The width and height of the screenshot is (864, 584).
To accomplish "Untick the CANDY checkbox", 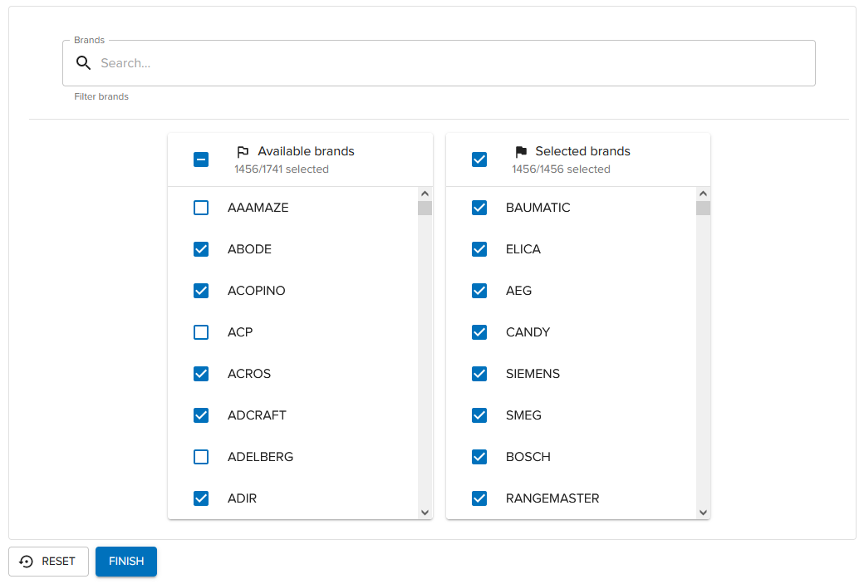I will coord(479,332).
